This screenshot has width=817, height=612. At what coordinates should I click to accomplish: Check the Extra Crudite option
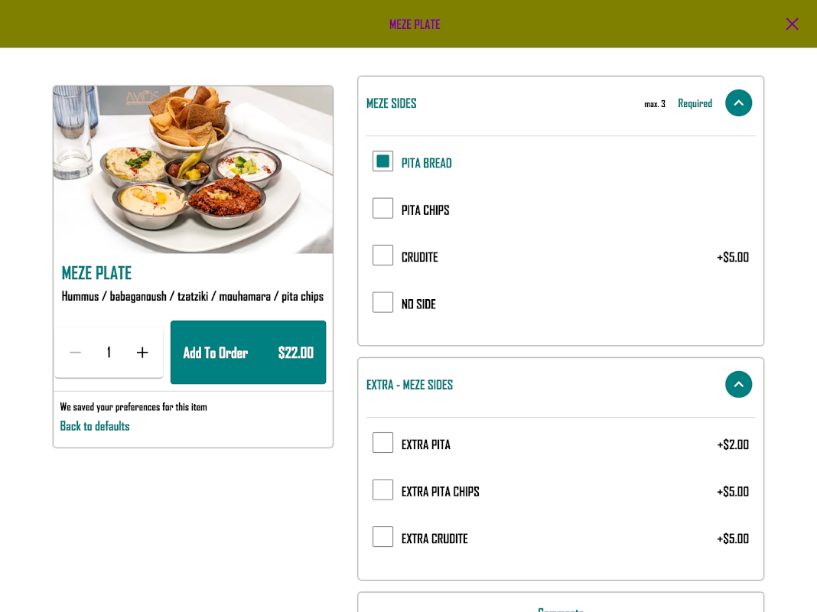[x=382, y=536]
